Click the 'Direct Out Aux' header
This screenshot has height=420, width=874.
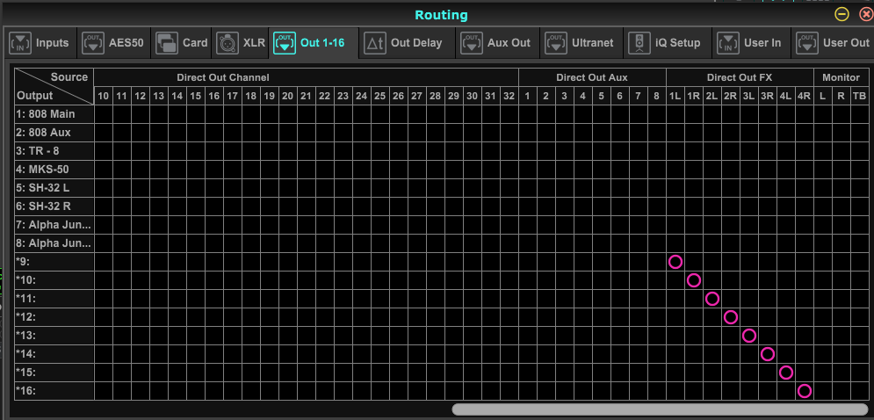pos(592,77)
